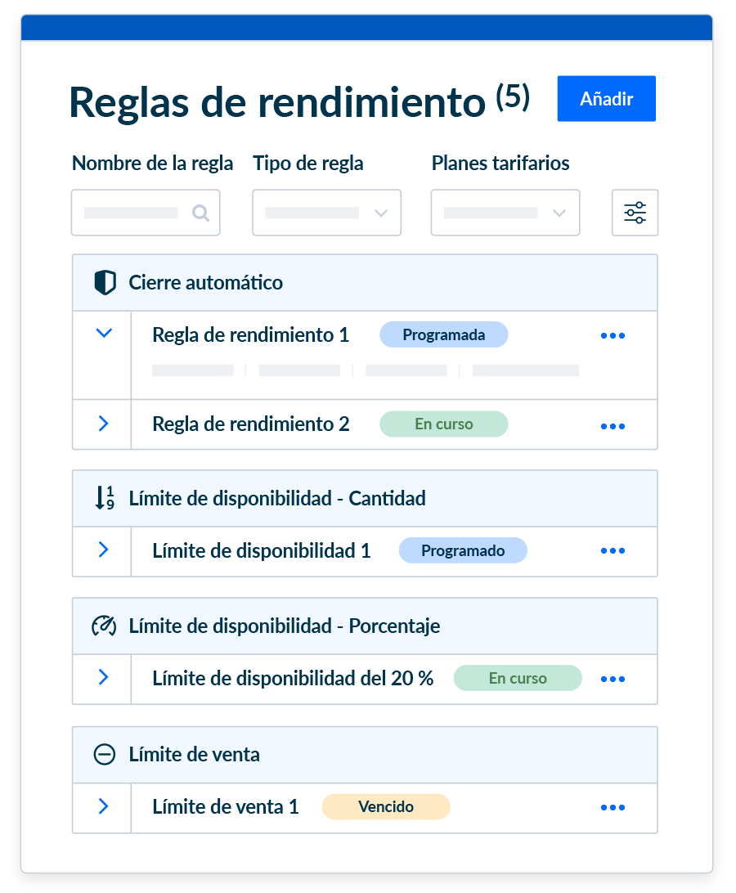736x893 pixels.
Task: Expand Límite de disponibilidad del 20 % row
Action: coord(103,677)
